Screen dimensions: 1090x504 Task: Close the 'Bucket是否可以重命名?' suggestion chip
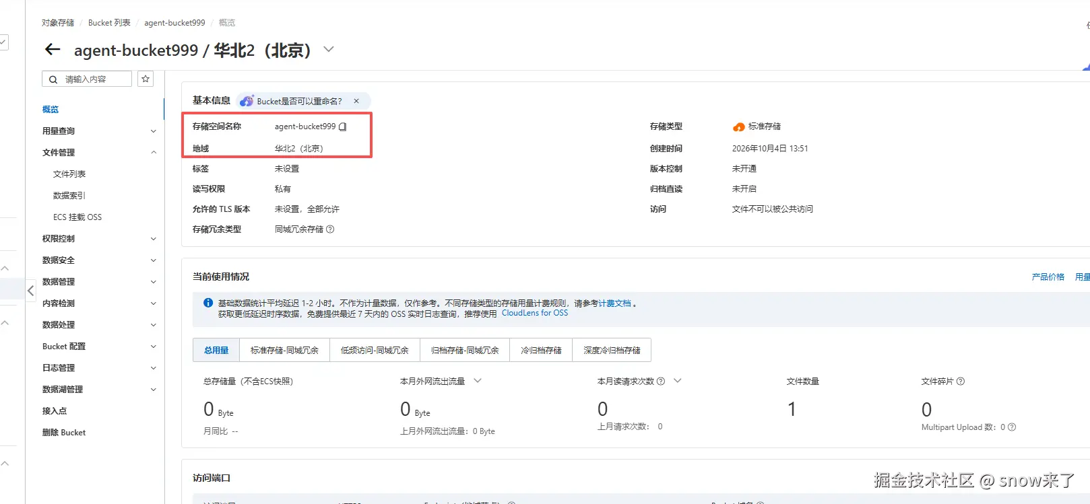click(x=356, y=101)
